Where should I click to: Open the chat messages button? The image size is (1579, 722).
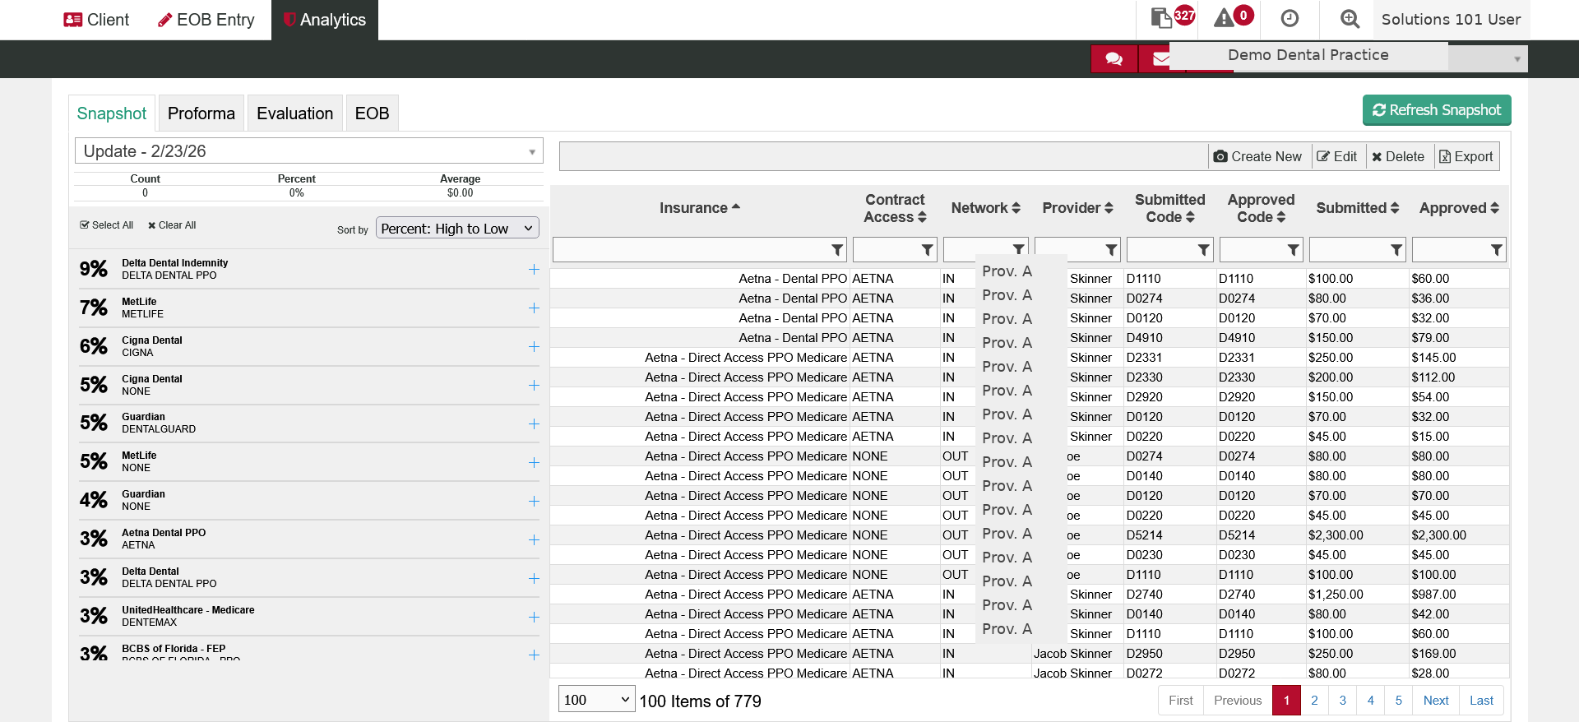(x=1114, y=59)
